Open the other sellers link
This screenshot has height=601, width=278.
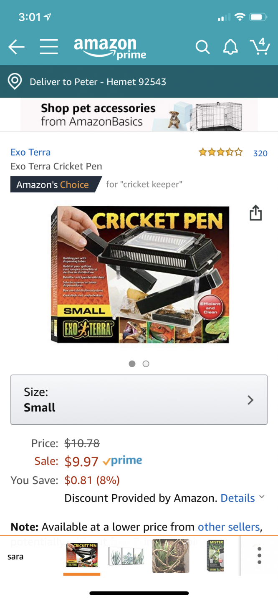(x=229, y=527)
